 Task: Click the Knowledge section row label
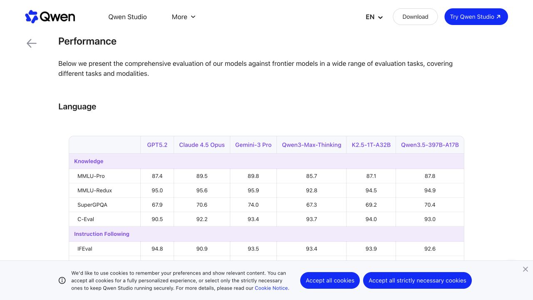(89, 161)
